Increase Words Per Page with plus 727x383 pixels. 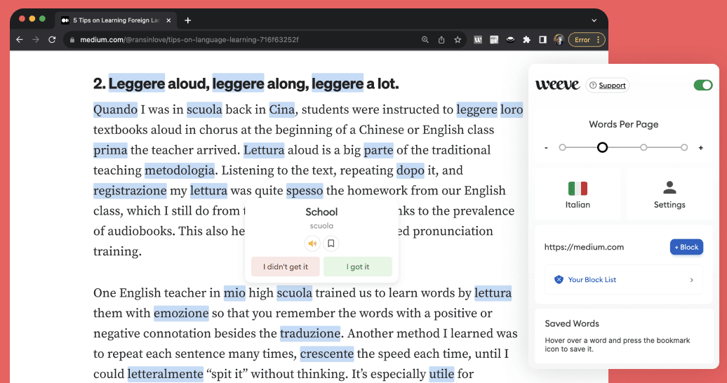tap(700, 148)
